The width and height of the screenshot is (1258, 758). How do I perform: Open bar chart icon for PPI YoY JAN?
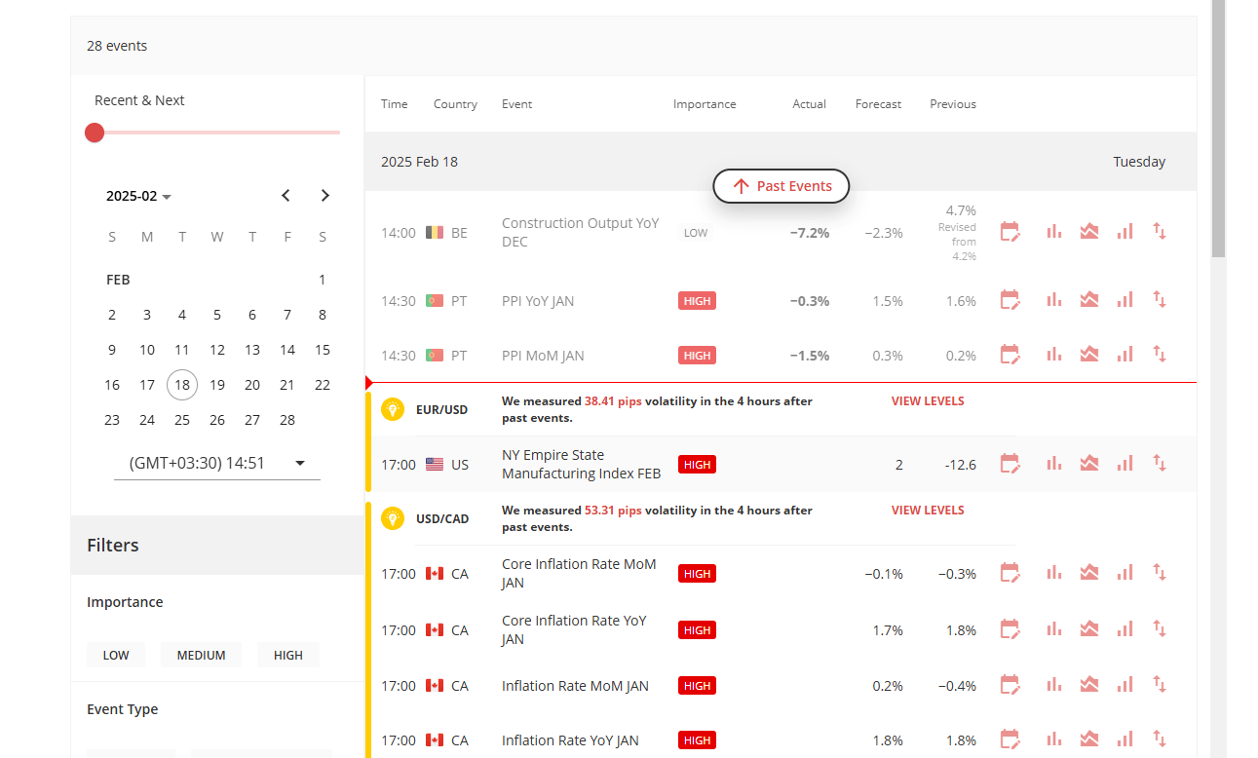point(1053,300)
